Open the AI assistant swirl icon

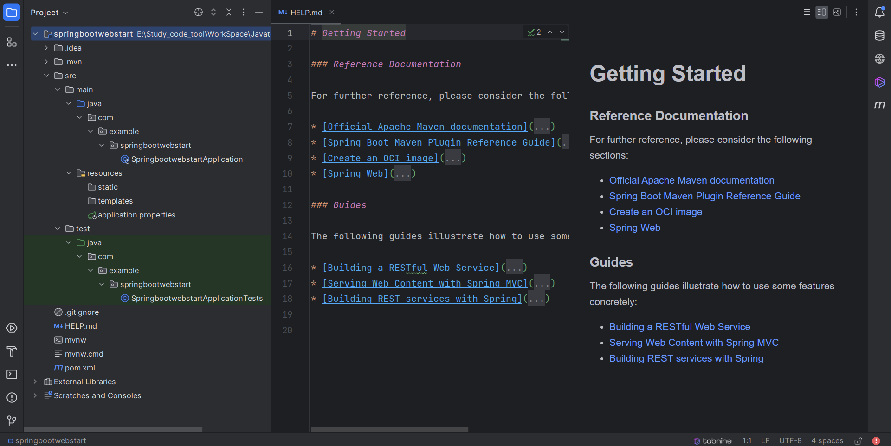click(x=879, y=59)
